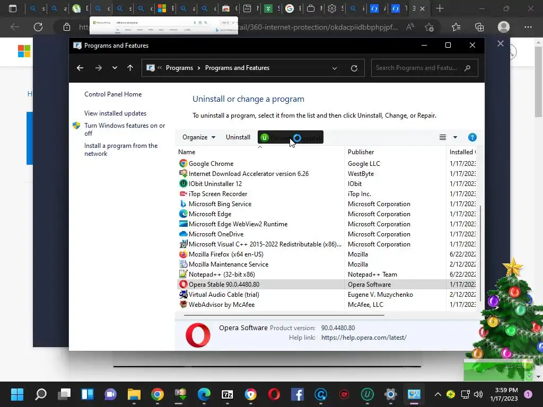This screenshot has width=543, height=407.
Task: Switch to the Edge tab with Google favicon
Action: click(293, 8)
